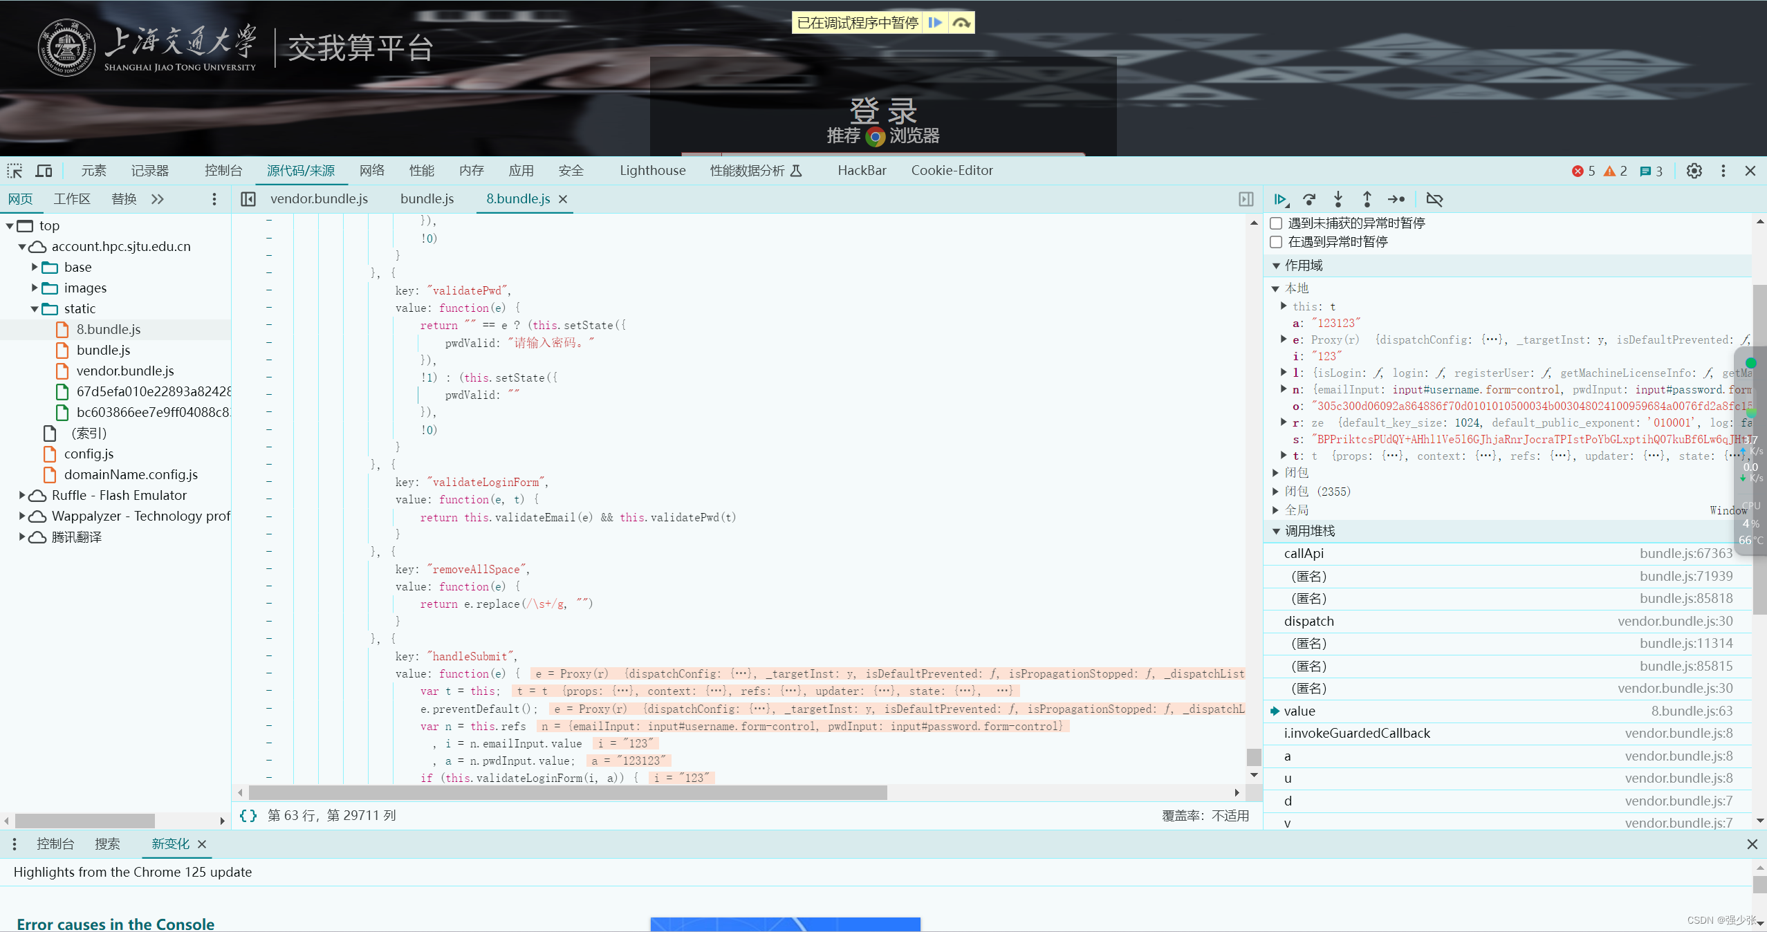Open the vendor.bundle.js file tab
1767x932 pixels.
pos(319,199)
